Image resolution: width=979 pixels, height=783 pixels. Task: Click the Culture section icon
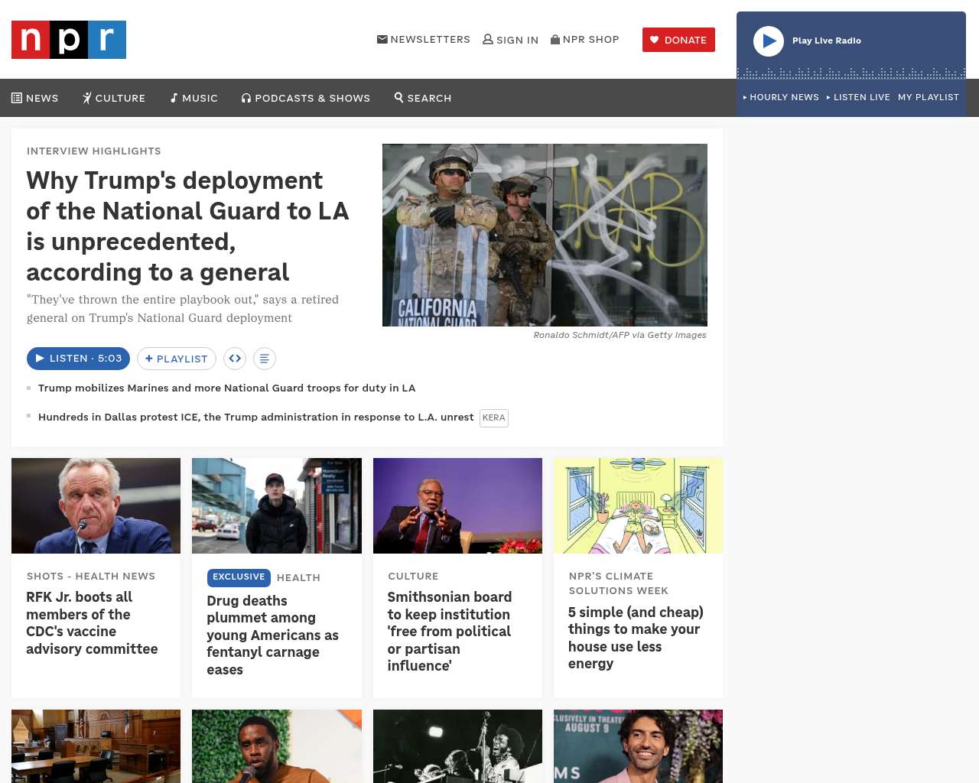point(87,98)
